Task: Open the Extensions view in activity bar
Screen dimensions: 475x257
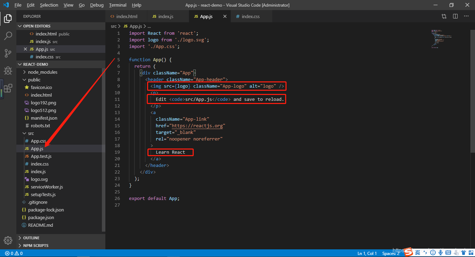Action: [8, 88]
